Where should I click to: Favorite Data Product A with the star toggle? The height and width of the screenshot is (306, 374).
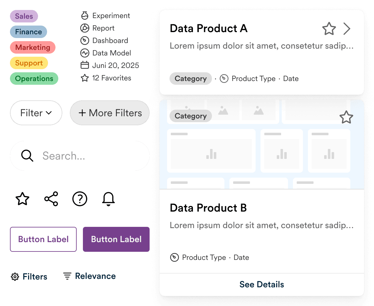(x=329, y=28)
